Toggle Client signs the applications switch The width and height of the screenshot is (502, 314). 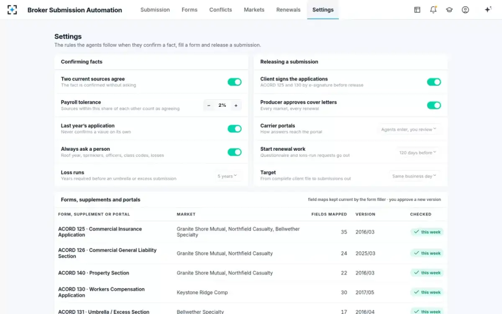click(434, 82)
